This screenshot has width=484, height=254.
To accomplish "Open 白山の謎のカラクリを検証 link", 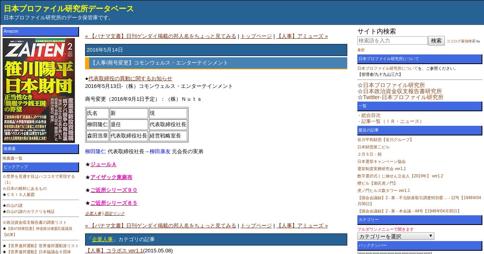I will (31, 211).
